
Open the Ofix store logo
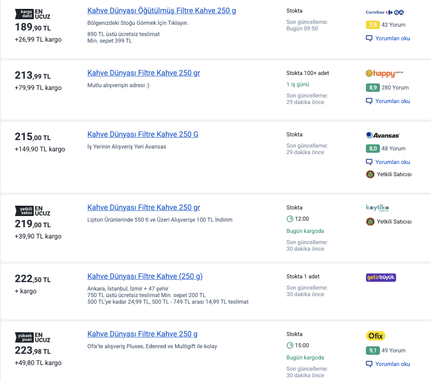(375, 336)
